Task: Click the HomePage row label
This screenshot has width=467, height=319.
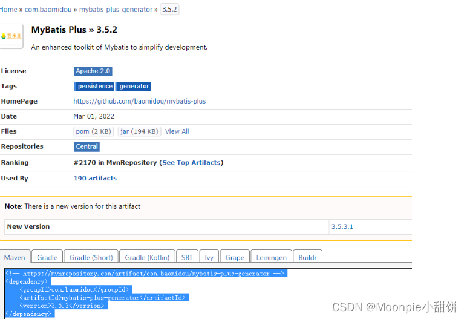Action: (19, 101)
